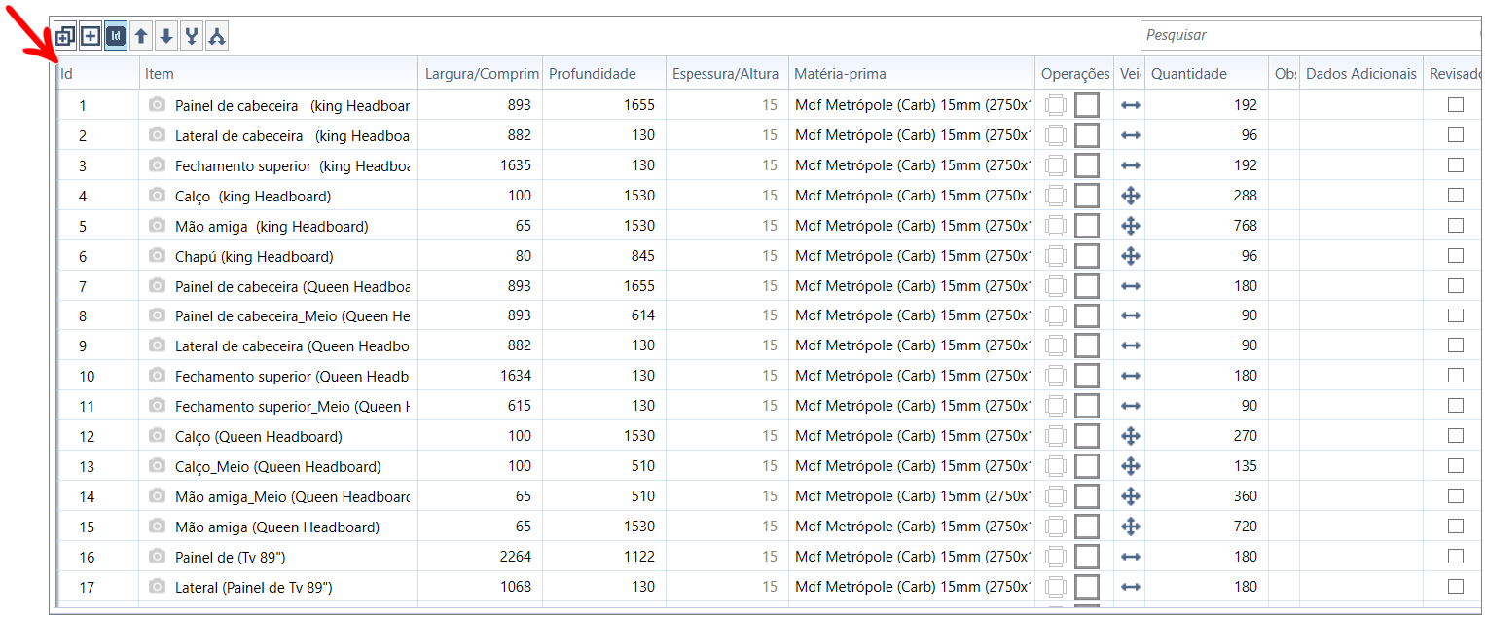1485x618 pixels.
Task: Click camera icon in the Chapú row
Action: point(157,255)
